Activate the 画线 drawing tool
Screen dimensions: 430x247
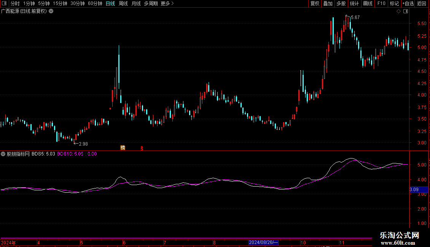tap(368, 3)
